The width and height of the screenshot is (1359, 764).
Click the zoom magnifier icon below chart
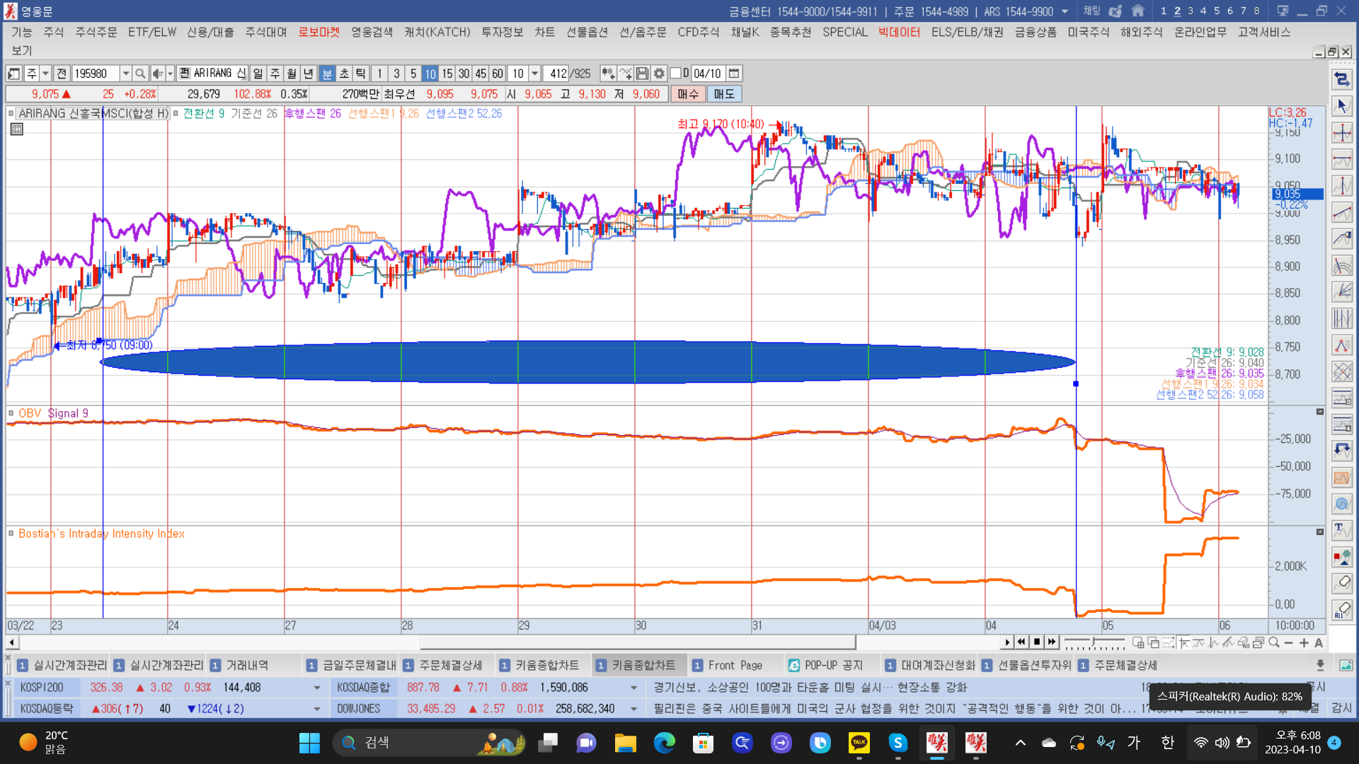[1274, 643]
